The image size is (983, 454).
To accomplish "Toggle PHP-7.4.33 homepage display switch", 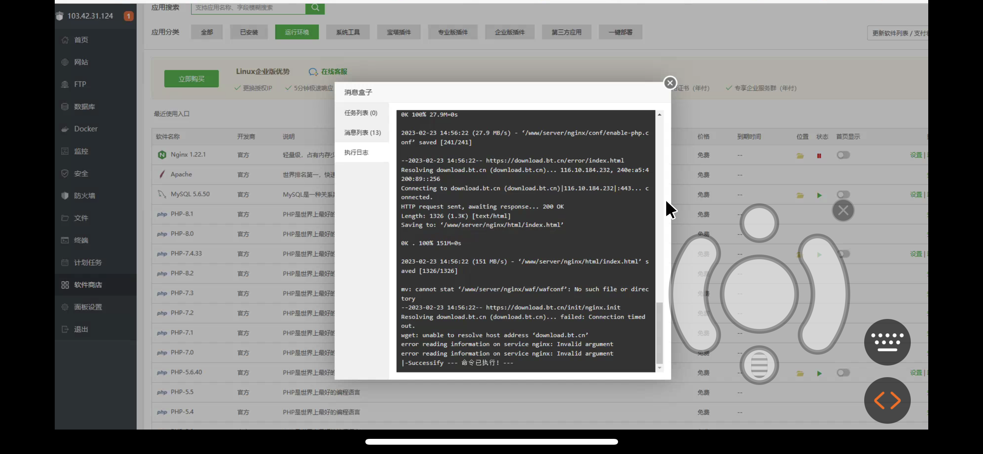I will click(x=843, y=254).
